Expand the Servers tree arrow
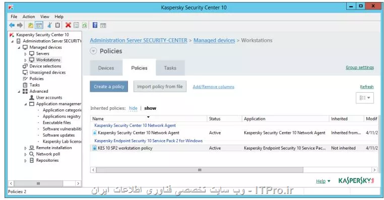384x200 pixels. (x=26, y=54)
